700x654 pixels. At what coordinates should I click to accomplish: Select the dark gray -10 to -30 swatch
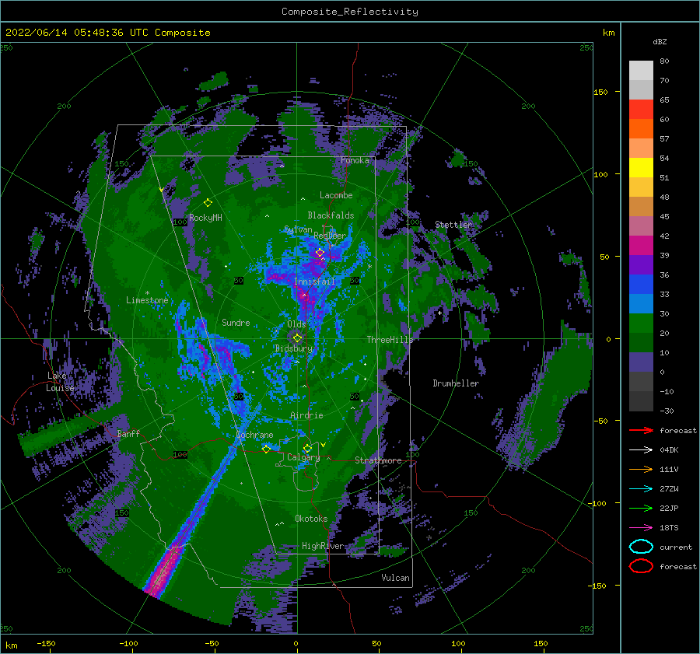point(641,401)
